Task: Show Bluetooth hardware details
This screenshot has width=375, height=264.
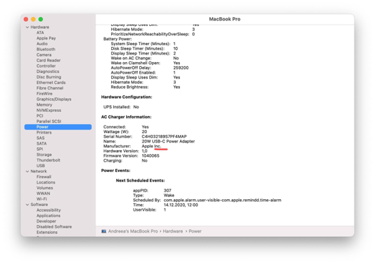Action: pyautogui.click(x=46, y=49)
